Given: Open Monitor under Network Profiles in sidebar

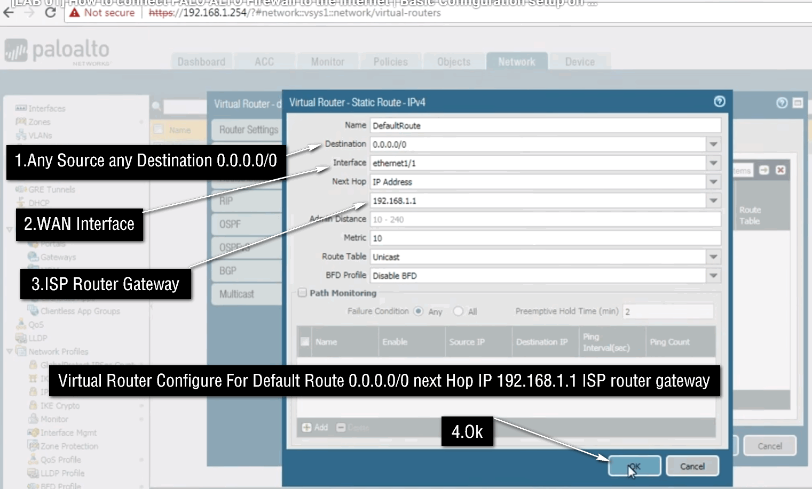Looking at the screenshot, I should point(54,419).
